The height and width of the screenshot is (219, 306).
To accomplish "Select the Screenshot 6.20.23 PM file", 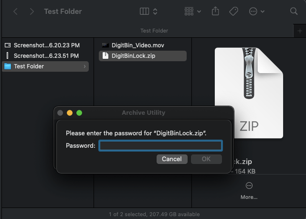I will click(x=46, y=45).
